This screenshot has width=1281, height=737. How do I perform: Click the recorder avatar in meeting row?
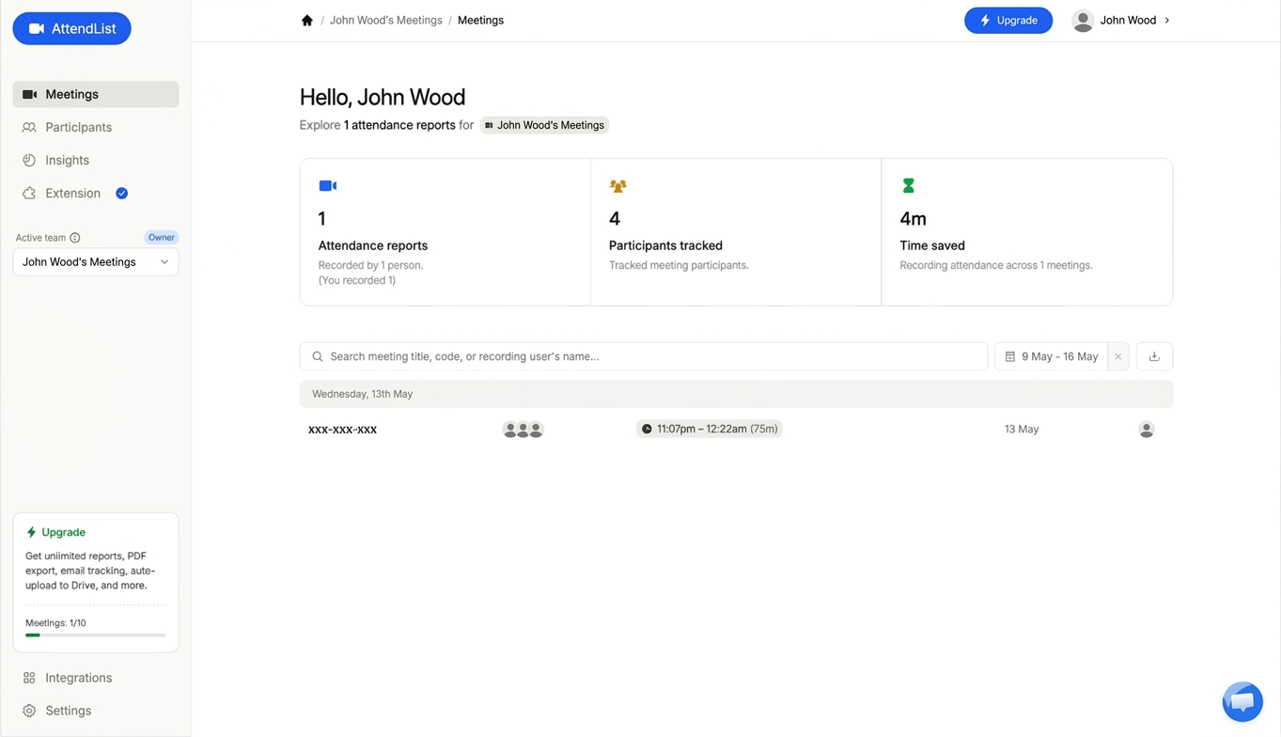1147,430
